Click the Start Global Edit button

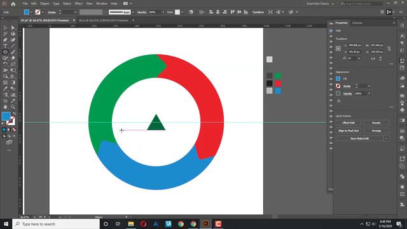click(x=359, y=139)
